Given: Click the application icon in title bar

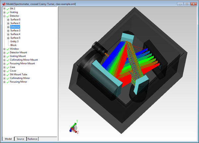Looking at the screenshot, I should point(3,3).
